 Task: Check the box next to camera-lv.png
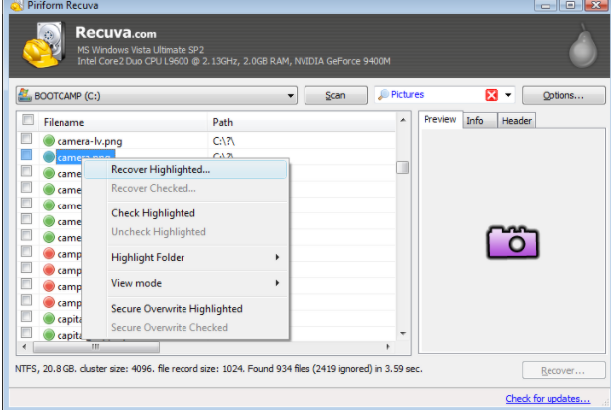coord(27,141)
